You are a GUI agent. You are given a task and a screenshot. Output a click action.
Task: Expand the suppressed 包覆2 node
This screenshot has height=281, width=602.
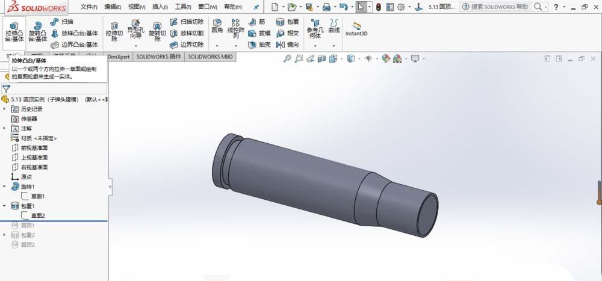tap(5, 235)
